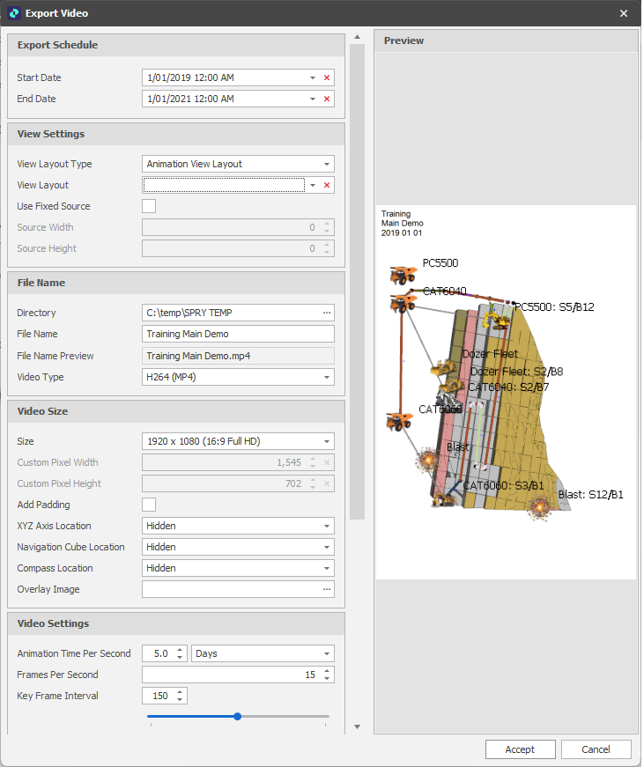
Task: Click scrollbar down arrow in settings panel
Action: pos(357,726)
